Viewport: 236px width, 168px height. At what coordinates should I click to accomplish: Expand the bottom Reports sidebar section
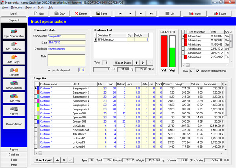[14, 150]
